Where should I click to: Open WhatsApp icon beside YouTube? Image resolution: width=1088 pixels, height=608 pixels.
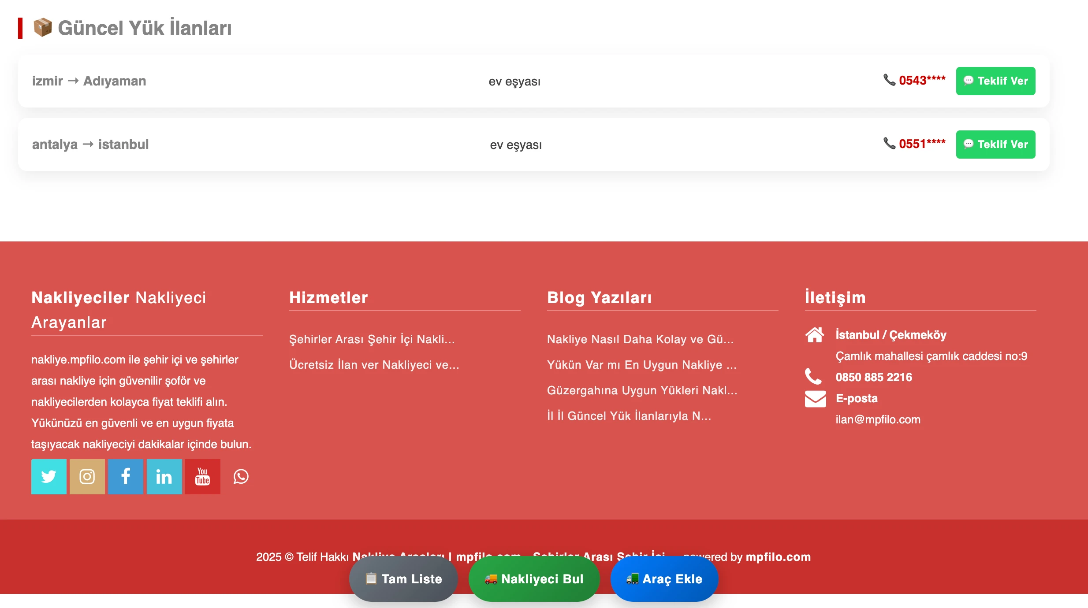[241, 477]
